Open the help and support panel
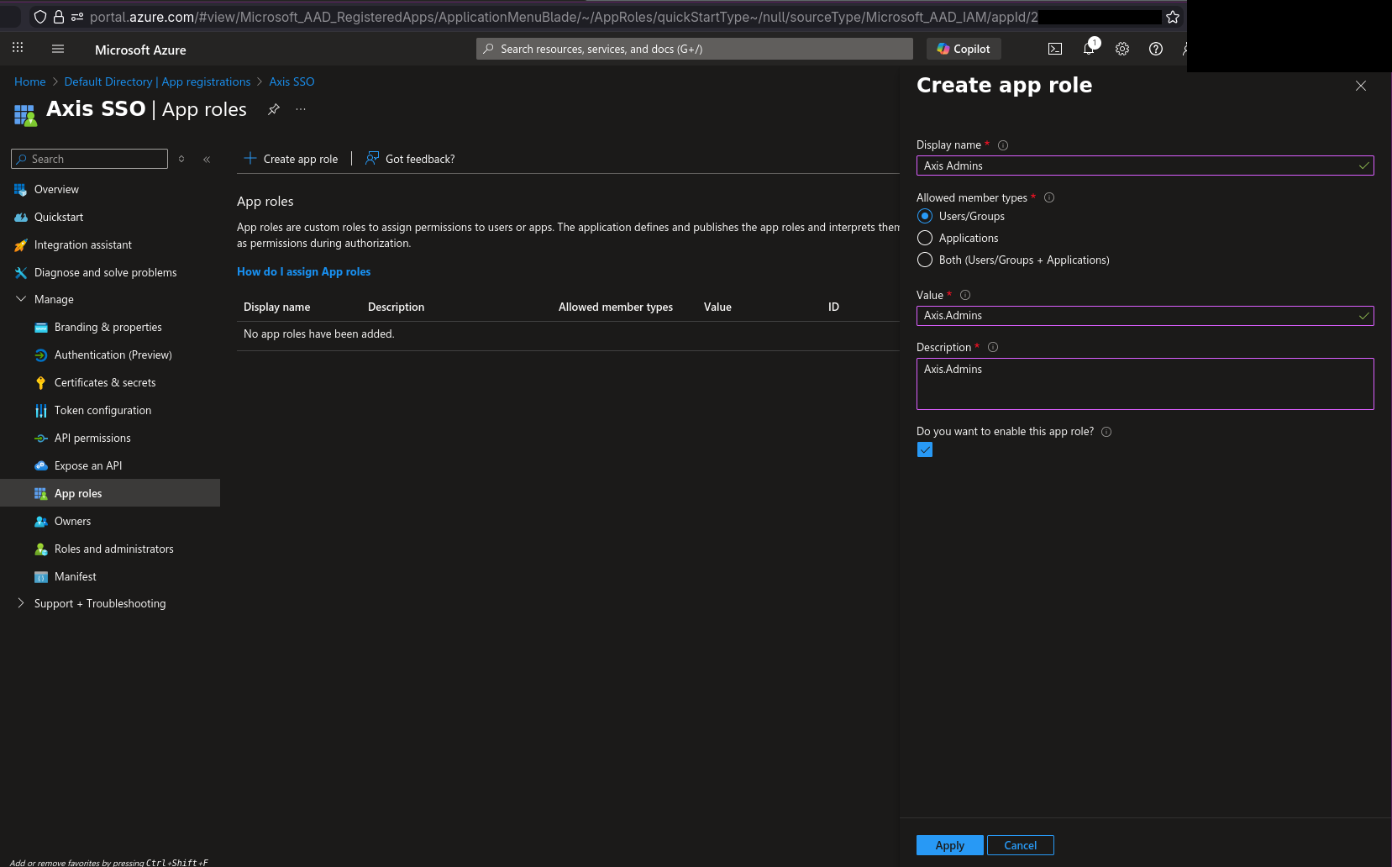 point(1155,49)
